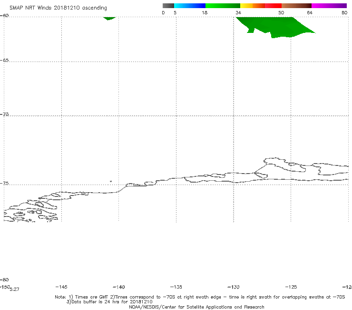Viewport: 352px width, 310px height.
Task: Click the green 18-34 color bar segment
Action: (223, 6)
